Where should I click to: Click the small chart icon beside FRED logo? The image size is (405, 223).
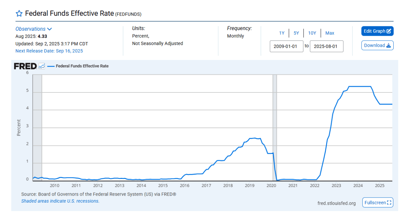[x=42, y=66]
